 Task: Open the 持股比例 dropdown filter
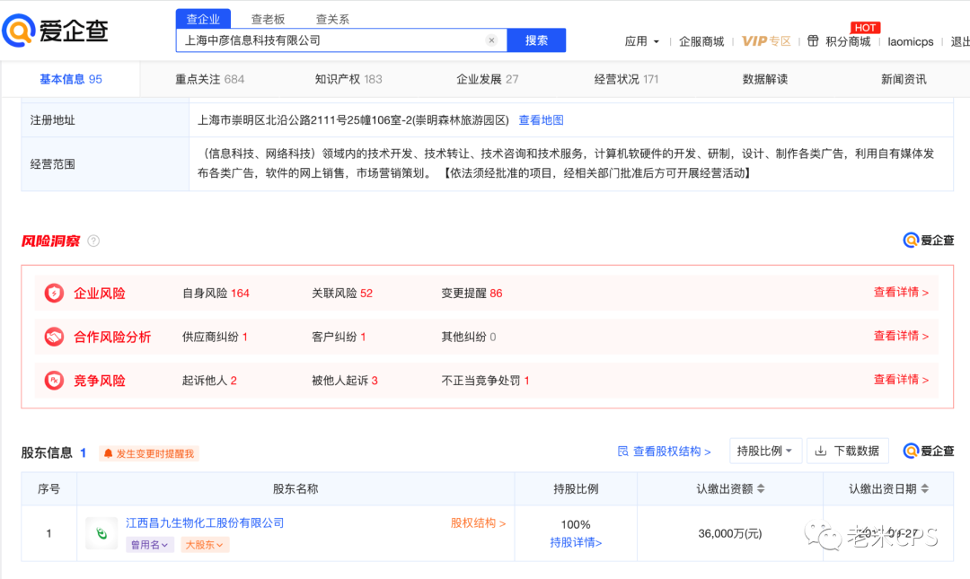click(765, 451)
